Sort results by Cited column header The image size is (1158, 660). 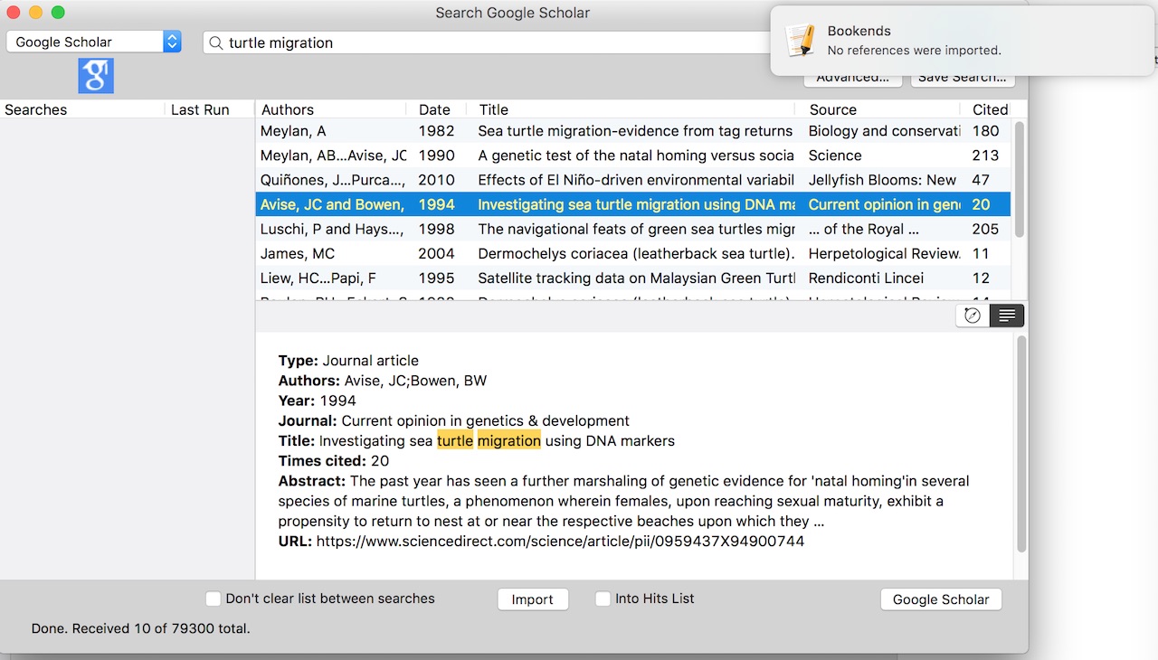(x=990, y=109)
